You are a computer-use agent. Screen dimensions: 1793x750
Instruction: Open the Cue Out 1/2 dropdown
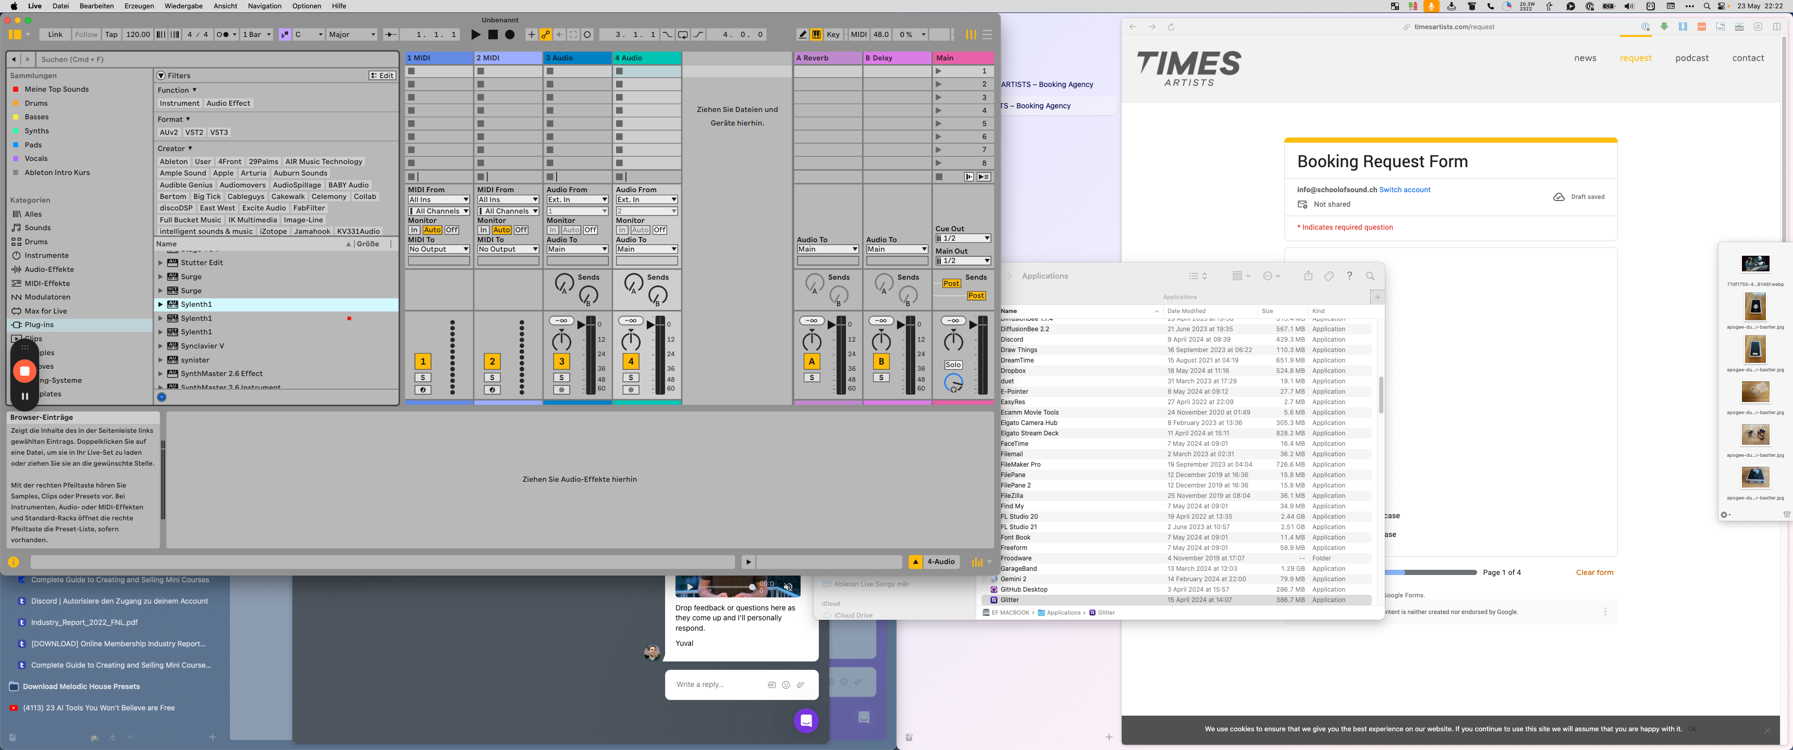pos(963,239)
